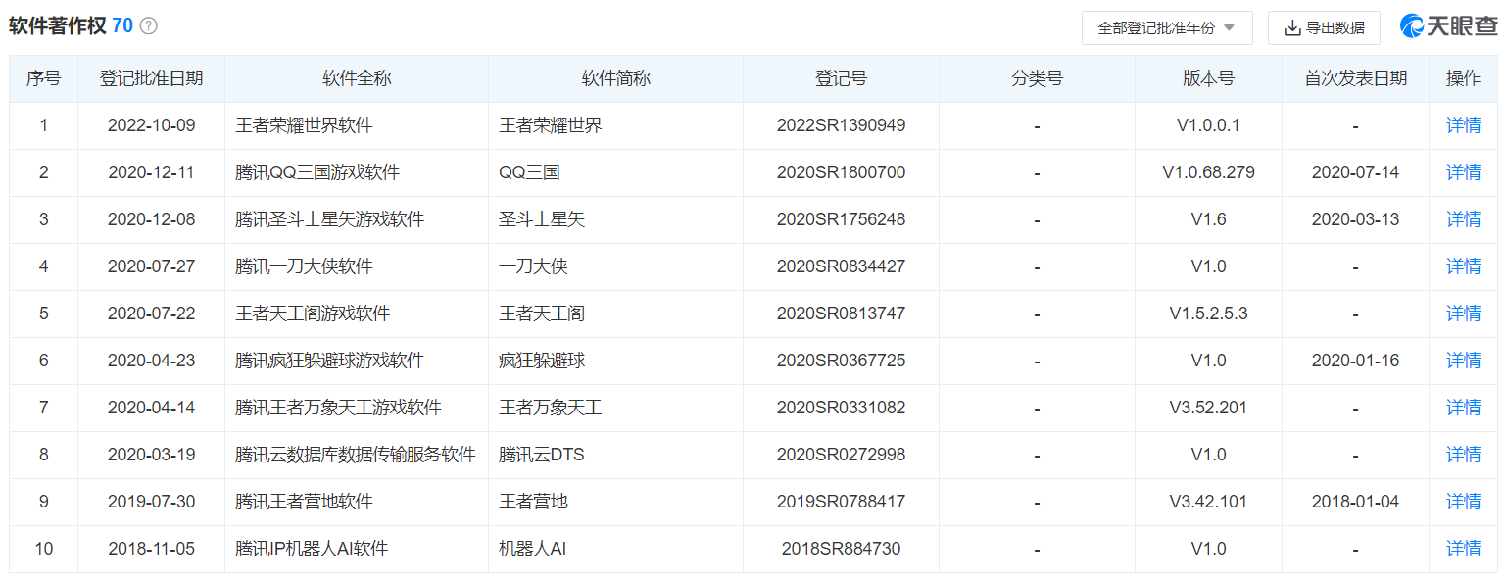Open the help tooltip beside 软件著作权 title
Image resolution: width=1505 pixels, height=580 pixels.
click(x=145, y=26)
